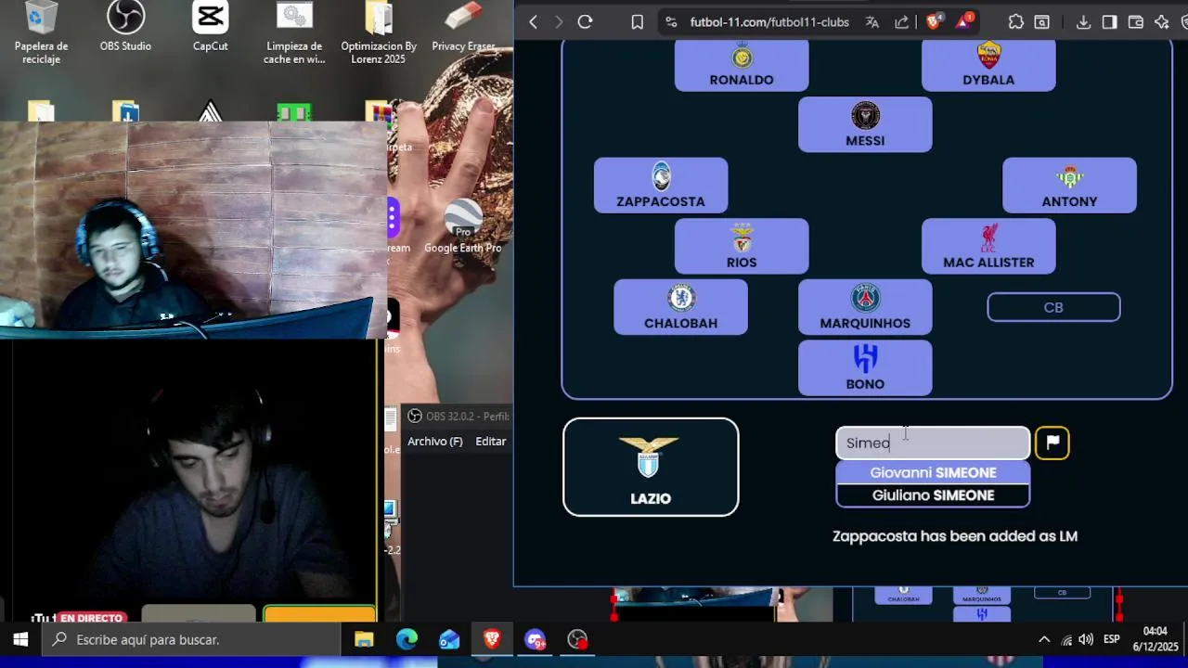Toggle the Brave sidebar panel
The width and height of the screenshot is (1188, 668).
1109,22
